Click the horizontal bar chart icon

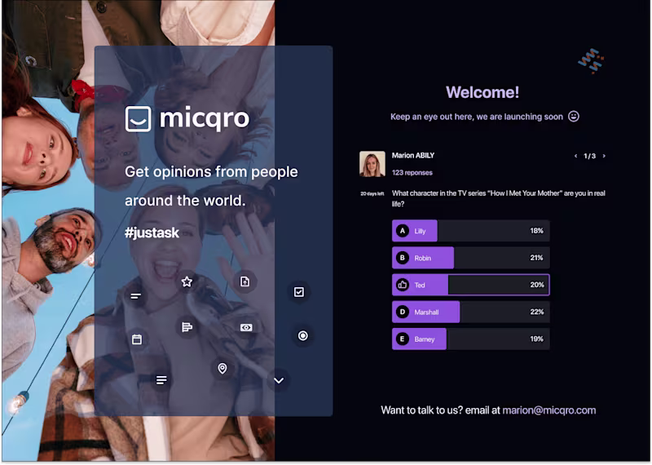coord(187,327)
